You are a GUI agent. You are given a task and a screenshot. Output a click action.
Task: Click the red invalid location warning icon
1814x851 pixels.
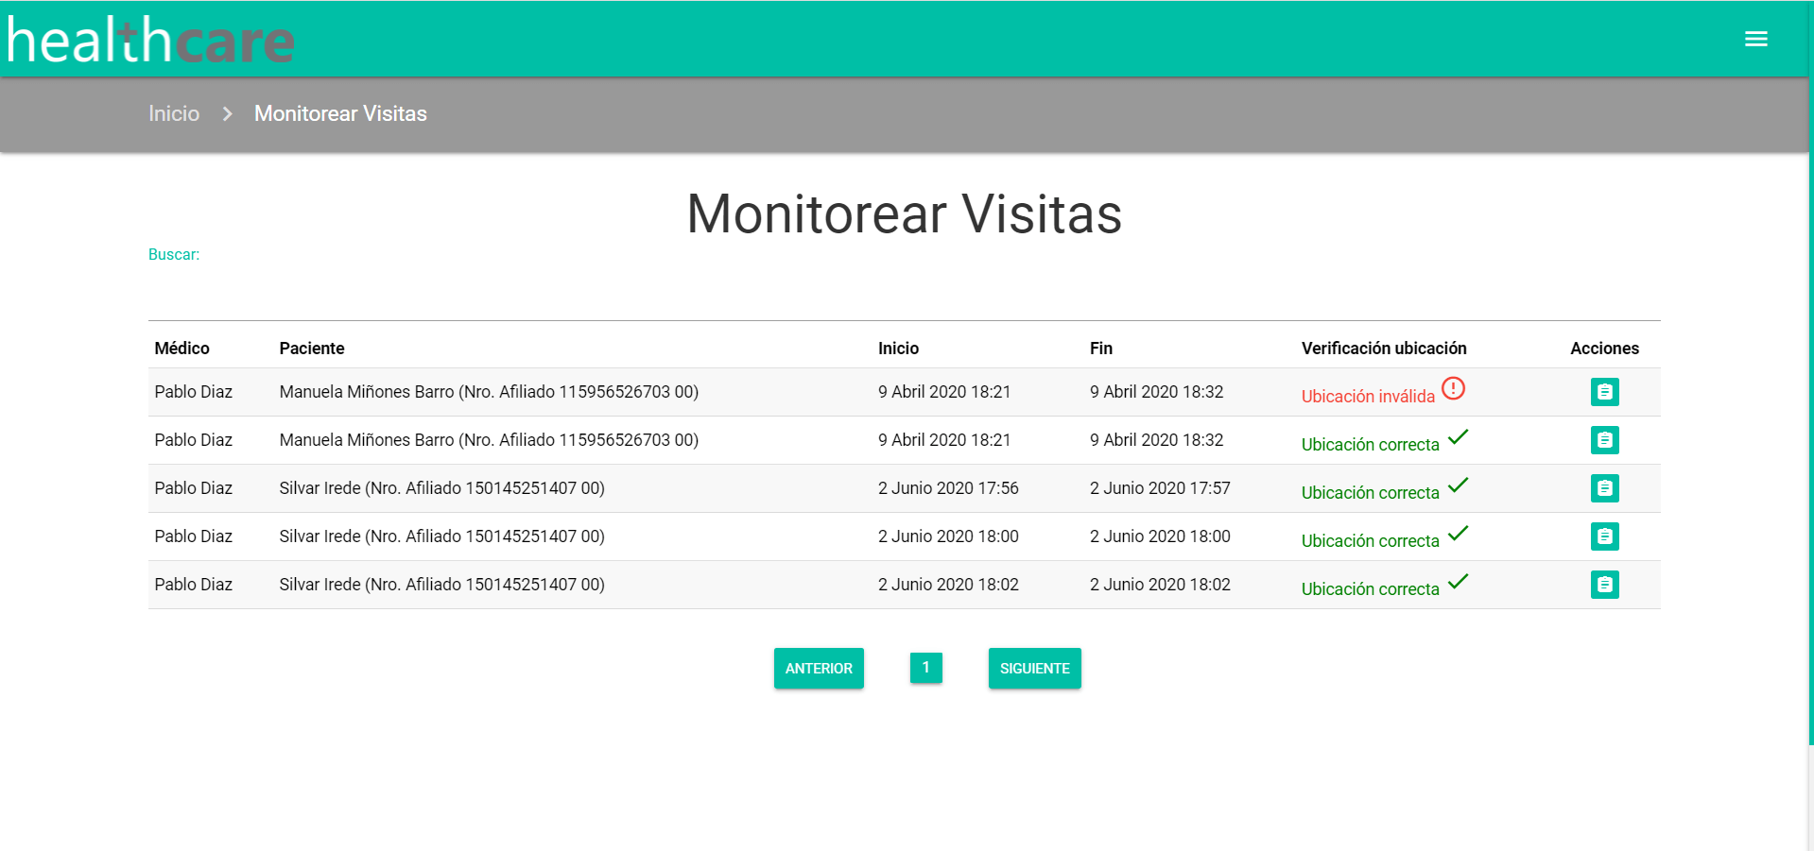1453,388
